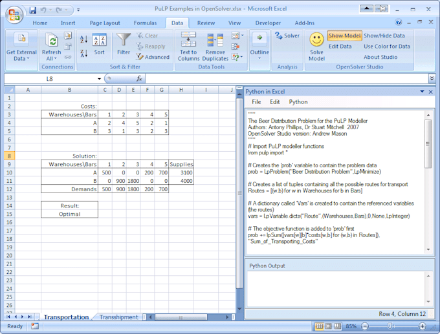Click the zoom out minus button

click(365, 326)
